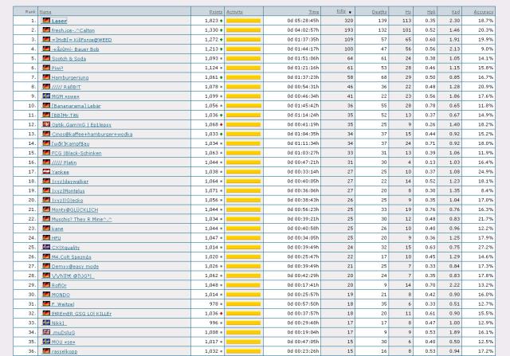Image resolution: width=510 pixels, height=356 pixels.
Task: Click the flag icon beside Nikk1
Action: [46, 322]
